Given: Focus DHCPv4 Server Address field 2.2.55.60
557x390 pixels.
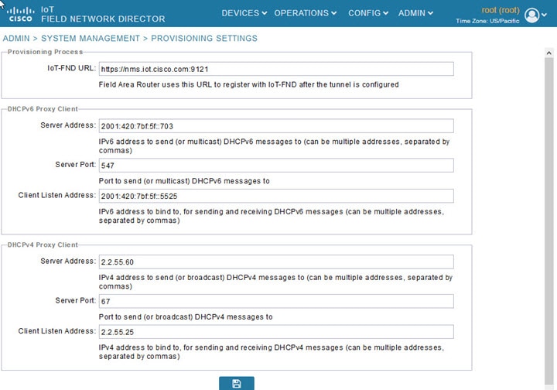Looking at the screenshot, I should (x=276, y=262).
